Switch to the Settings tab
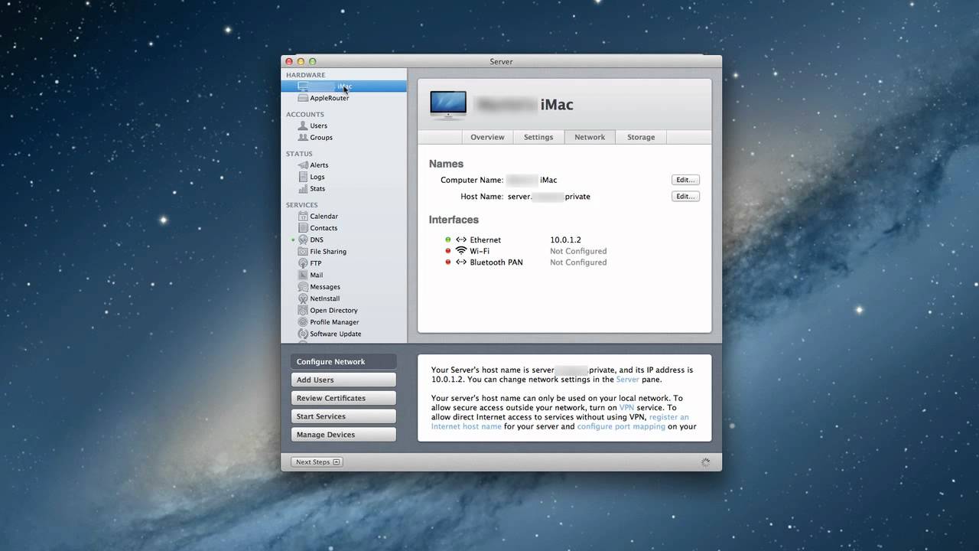This screenshot has width=979, height=551. click(538, 137)
